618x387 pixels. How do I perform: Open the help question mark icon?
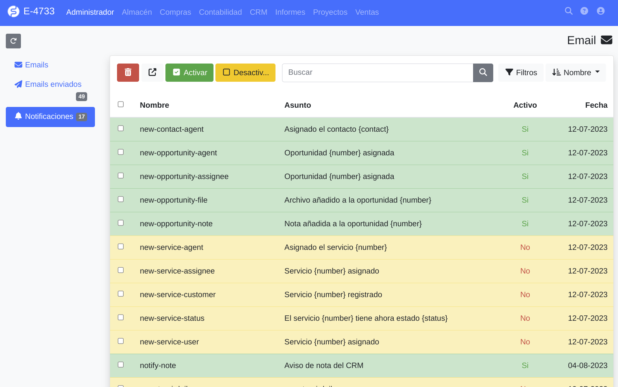point(584,11)
